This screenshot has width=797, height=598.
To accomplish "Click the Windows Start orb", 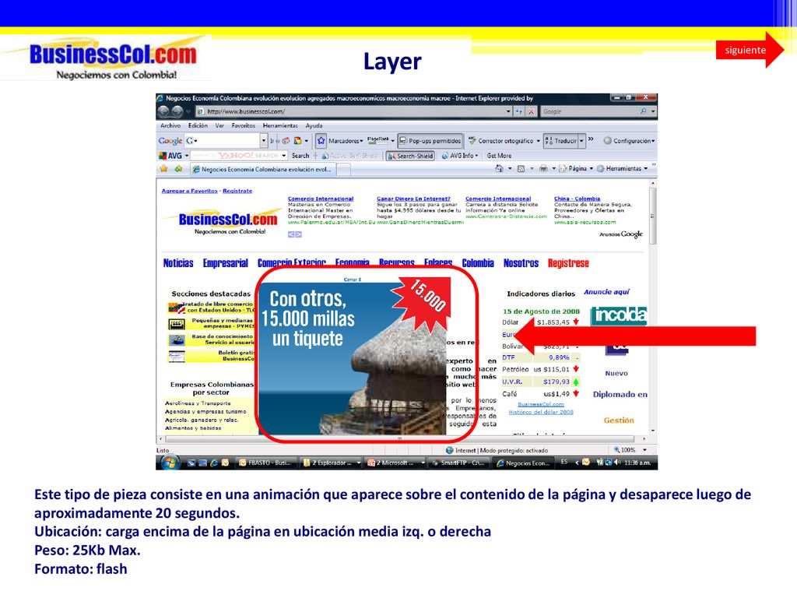I will 169,463.
